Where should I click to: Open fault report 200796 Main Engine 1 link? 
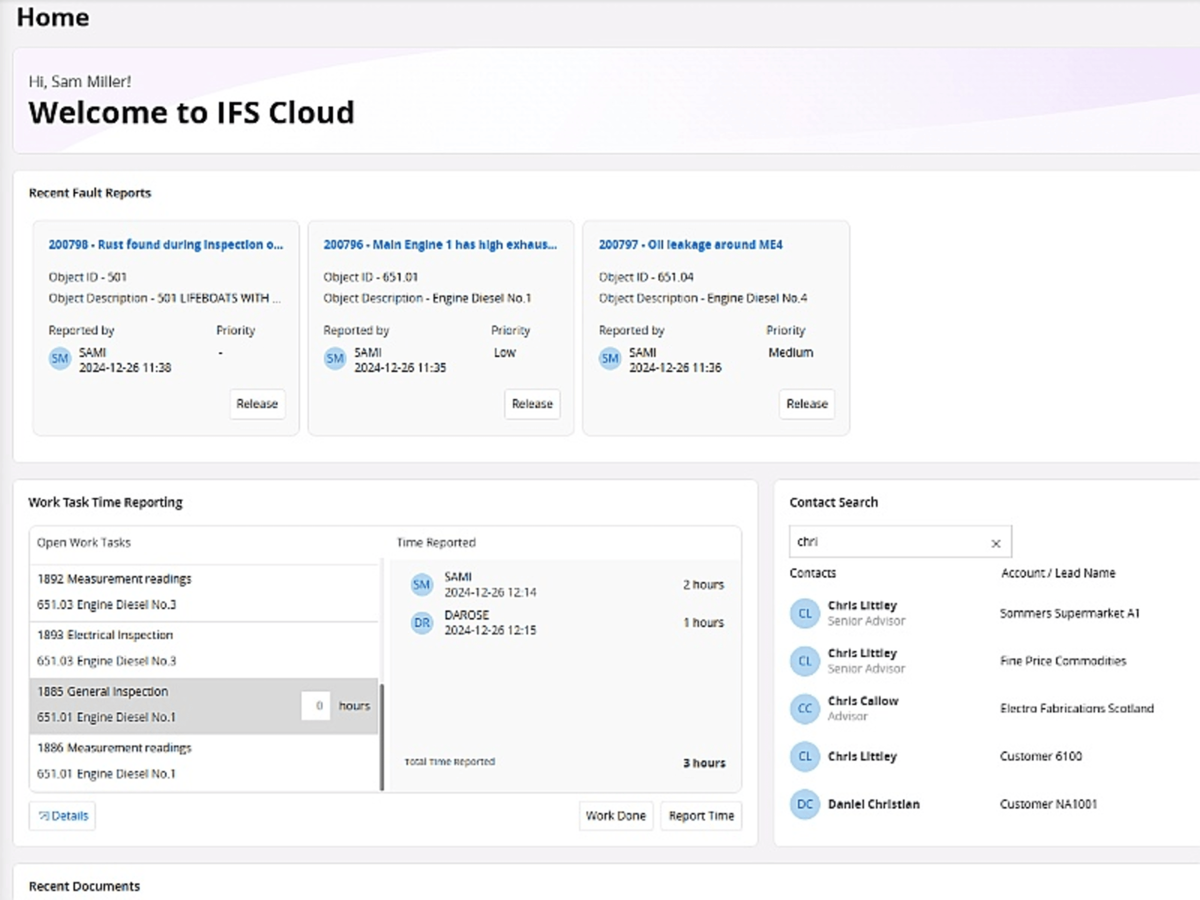tap(440, 245)
